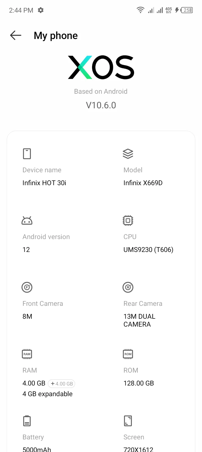Tap the Model layers icon
This screenshot has width=202, height=452.
[128, 154]
